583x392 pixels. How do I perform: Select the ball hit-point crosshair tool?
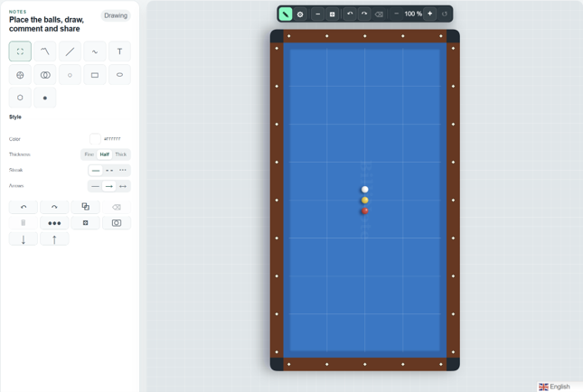[20, 75]
